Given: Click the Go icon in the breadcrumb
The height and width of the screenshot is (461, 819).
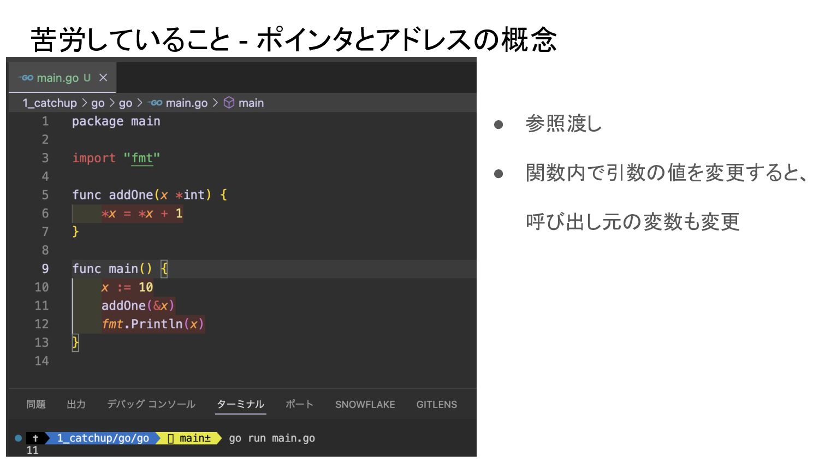Looking at the screenshot, I should click(x=156, y=103).
